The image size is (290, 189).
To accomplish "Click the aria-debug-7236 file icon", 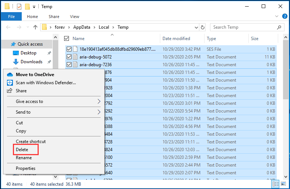I will click(75, 65).
